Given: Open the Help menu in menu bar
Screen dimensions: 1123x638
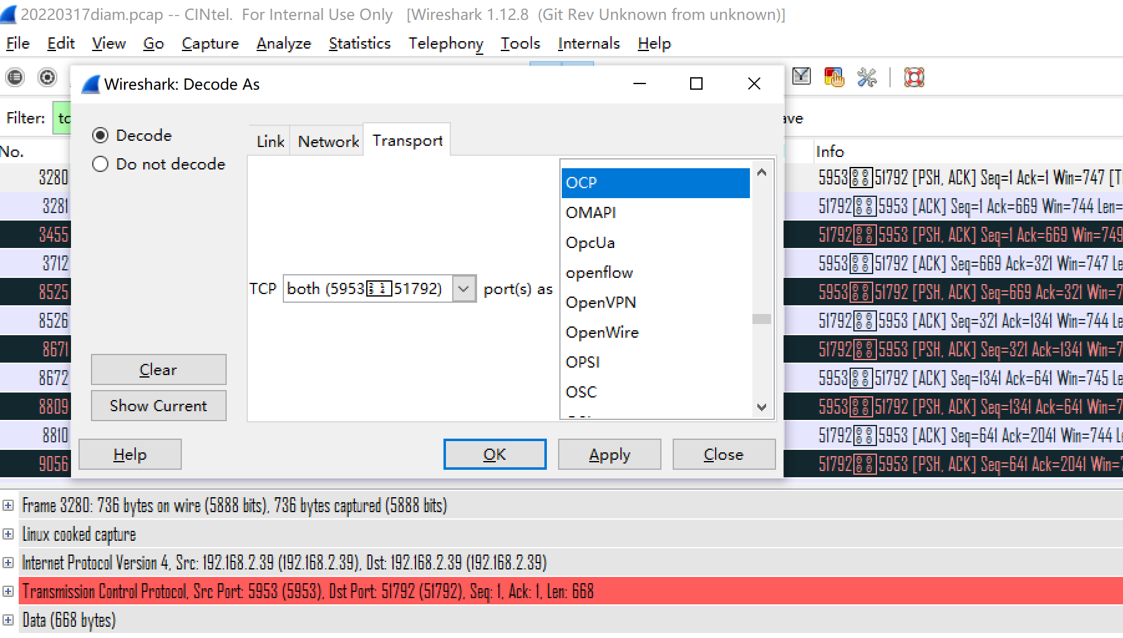Looking at the screenshot, I should tap(655, 44).
